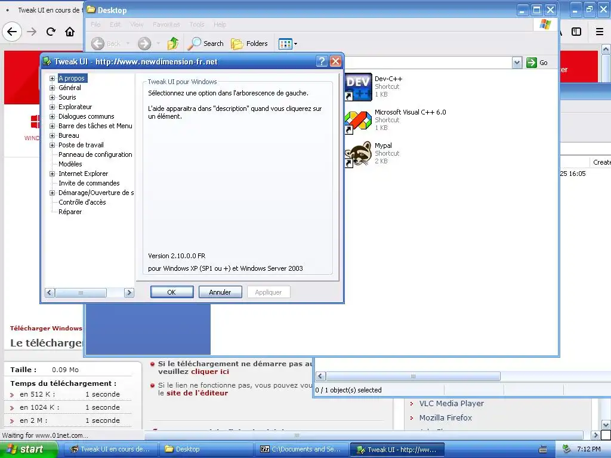
Task: Go to browser home page
Action: coord(70,32)
